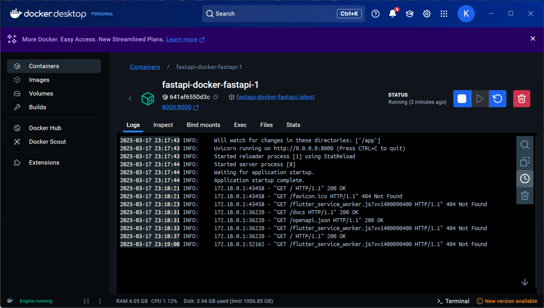Open the Learning center graduation cap

click(x=410, y=14)
